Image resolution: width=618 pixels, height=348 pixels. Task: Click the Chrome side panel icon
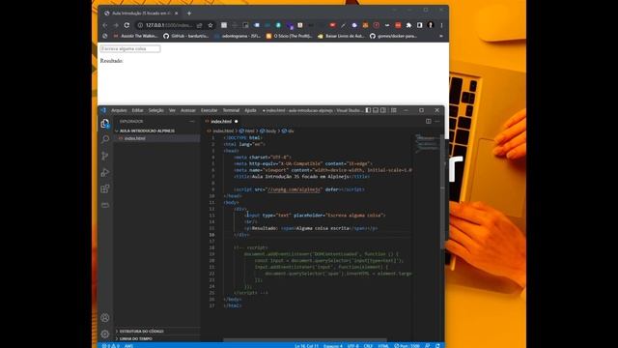420,25
